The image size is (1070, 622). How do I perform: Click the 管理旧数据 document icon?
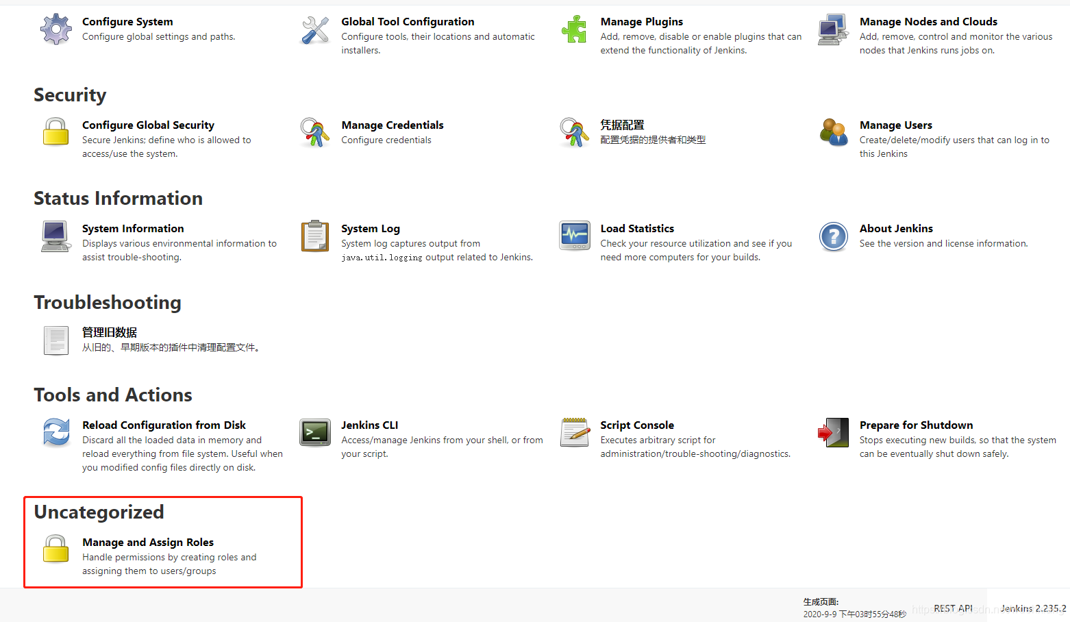coord(55,340)
